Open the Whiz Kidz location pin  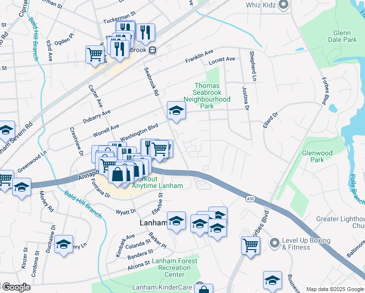point(284,5)
